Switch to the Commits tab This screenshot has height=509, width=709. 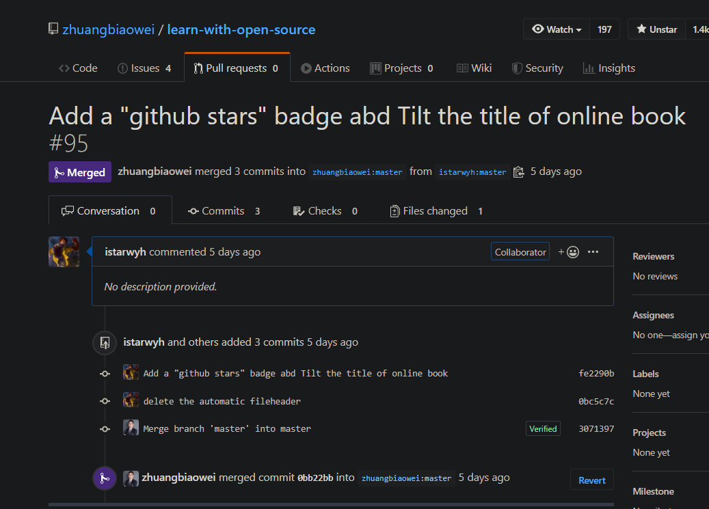(x=224, y=211)
